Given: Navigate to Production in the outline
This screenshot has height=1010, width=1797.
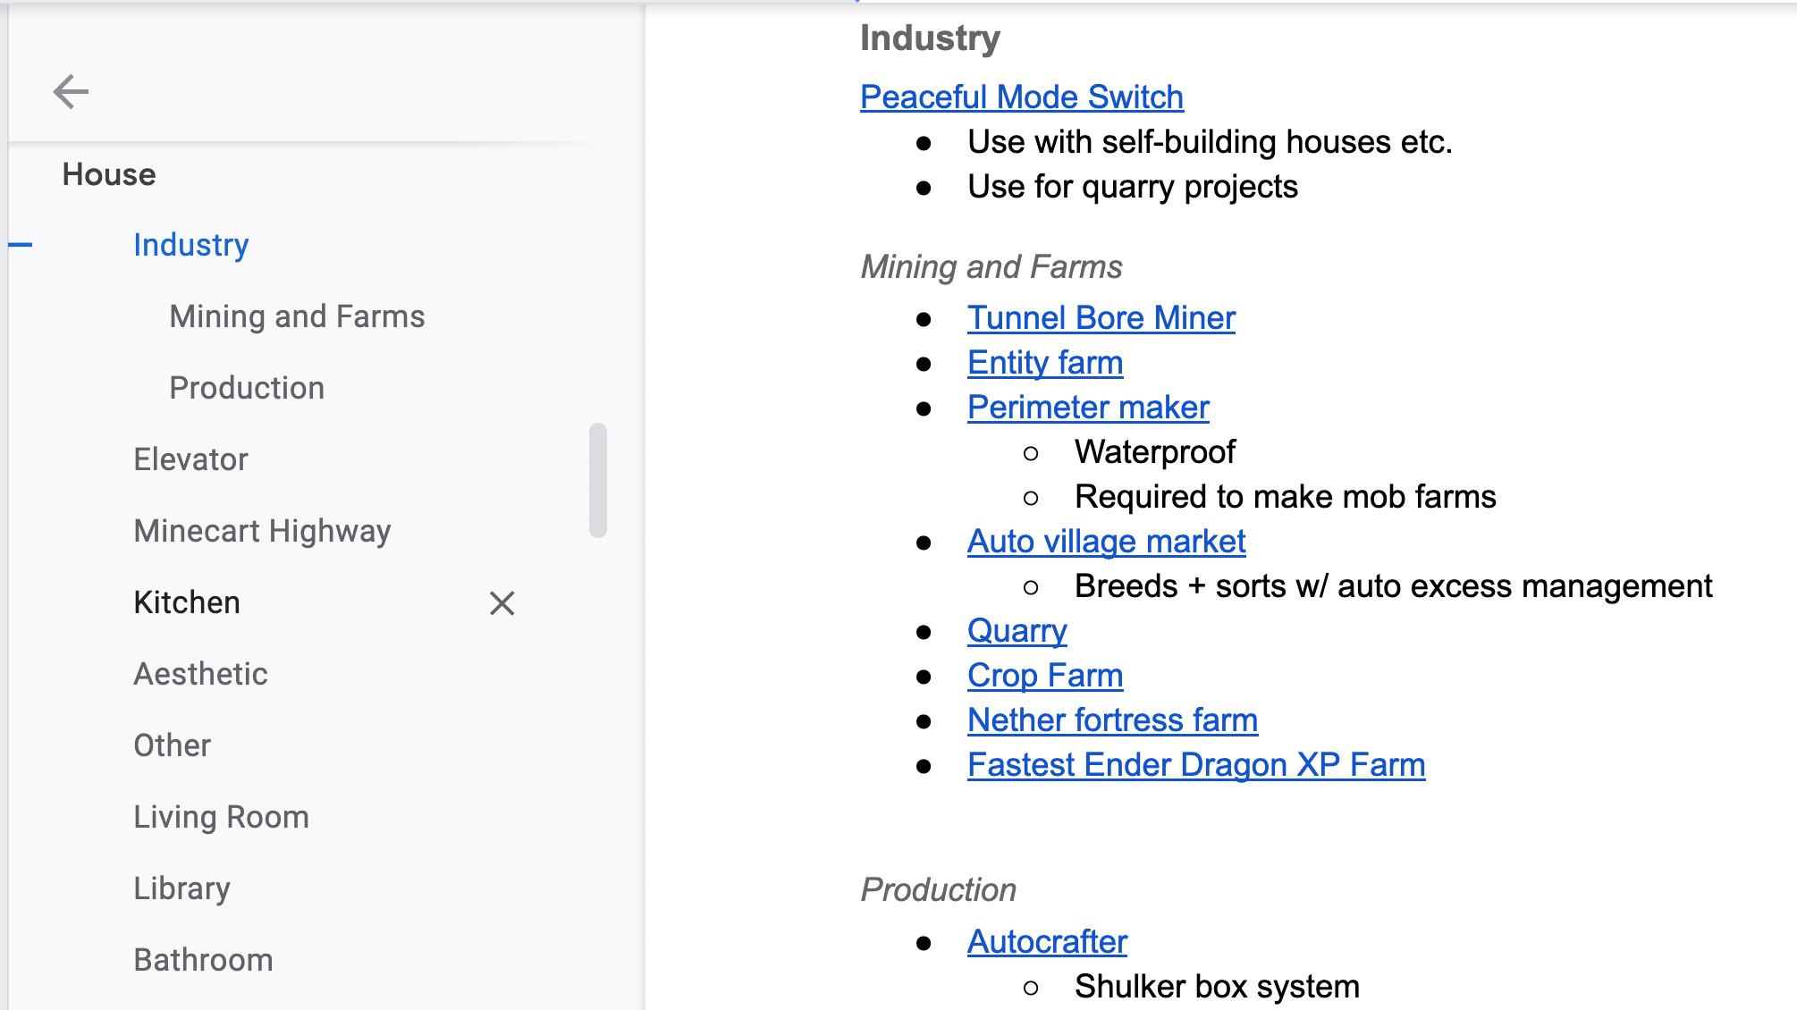Looking at the screenshot, I should (247, 388).
